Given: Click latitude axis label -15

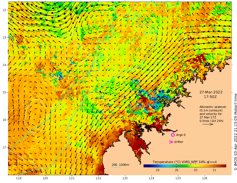Looking at the screenshot, I should 4,92.
